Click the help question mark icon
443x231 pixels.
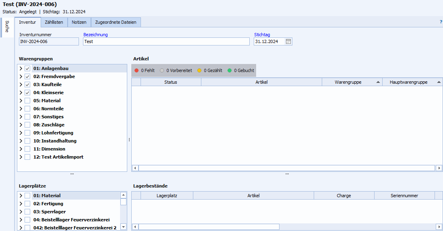(441, 22)
